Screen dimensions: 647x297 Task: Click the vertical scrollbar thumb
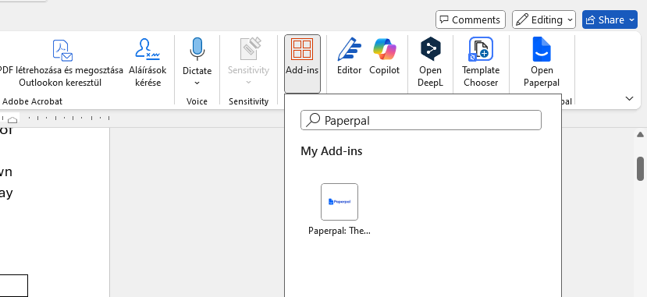coord(641,168)
